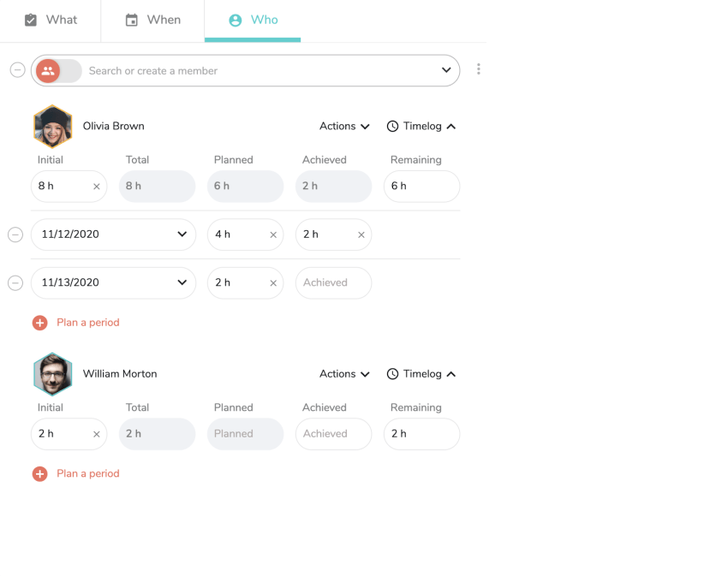This screenshot has height=576, width=728.
Task: Click Plan a period under Olivia Brown
Action: 76,323
